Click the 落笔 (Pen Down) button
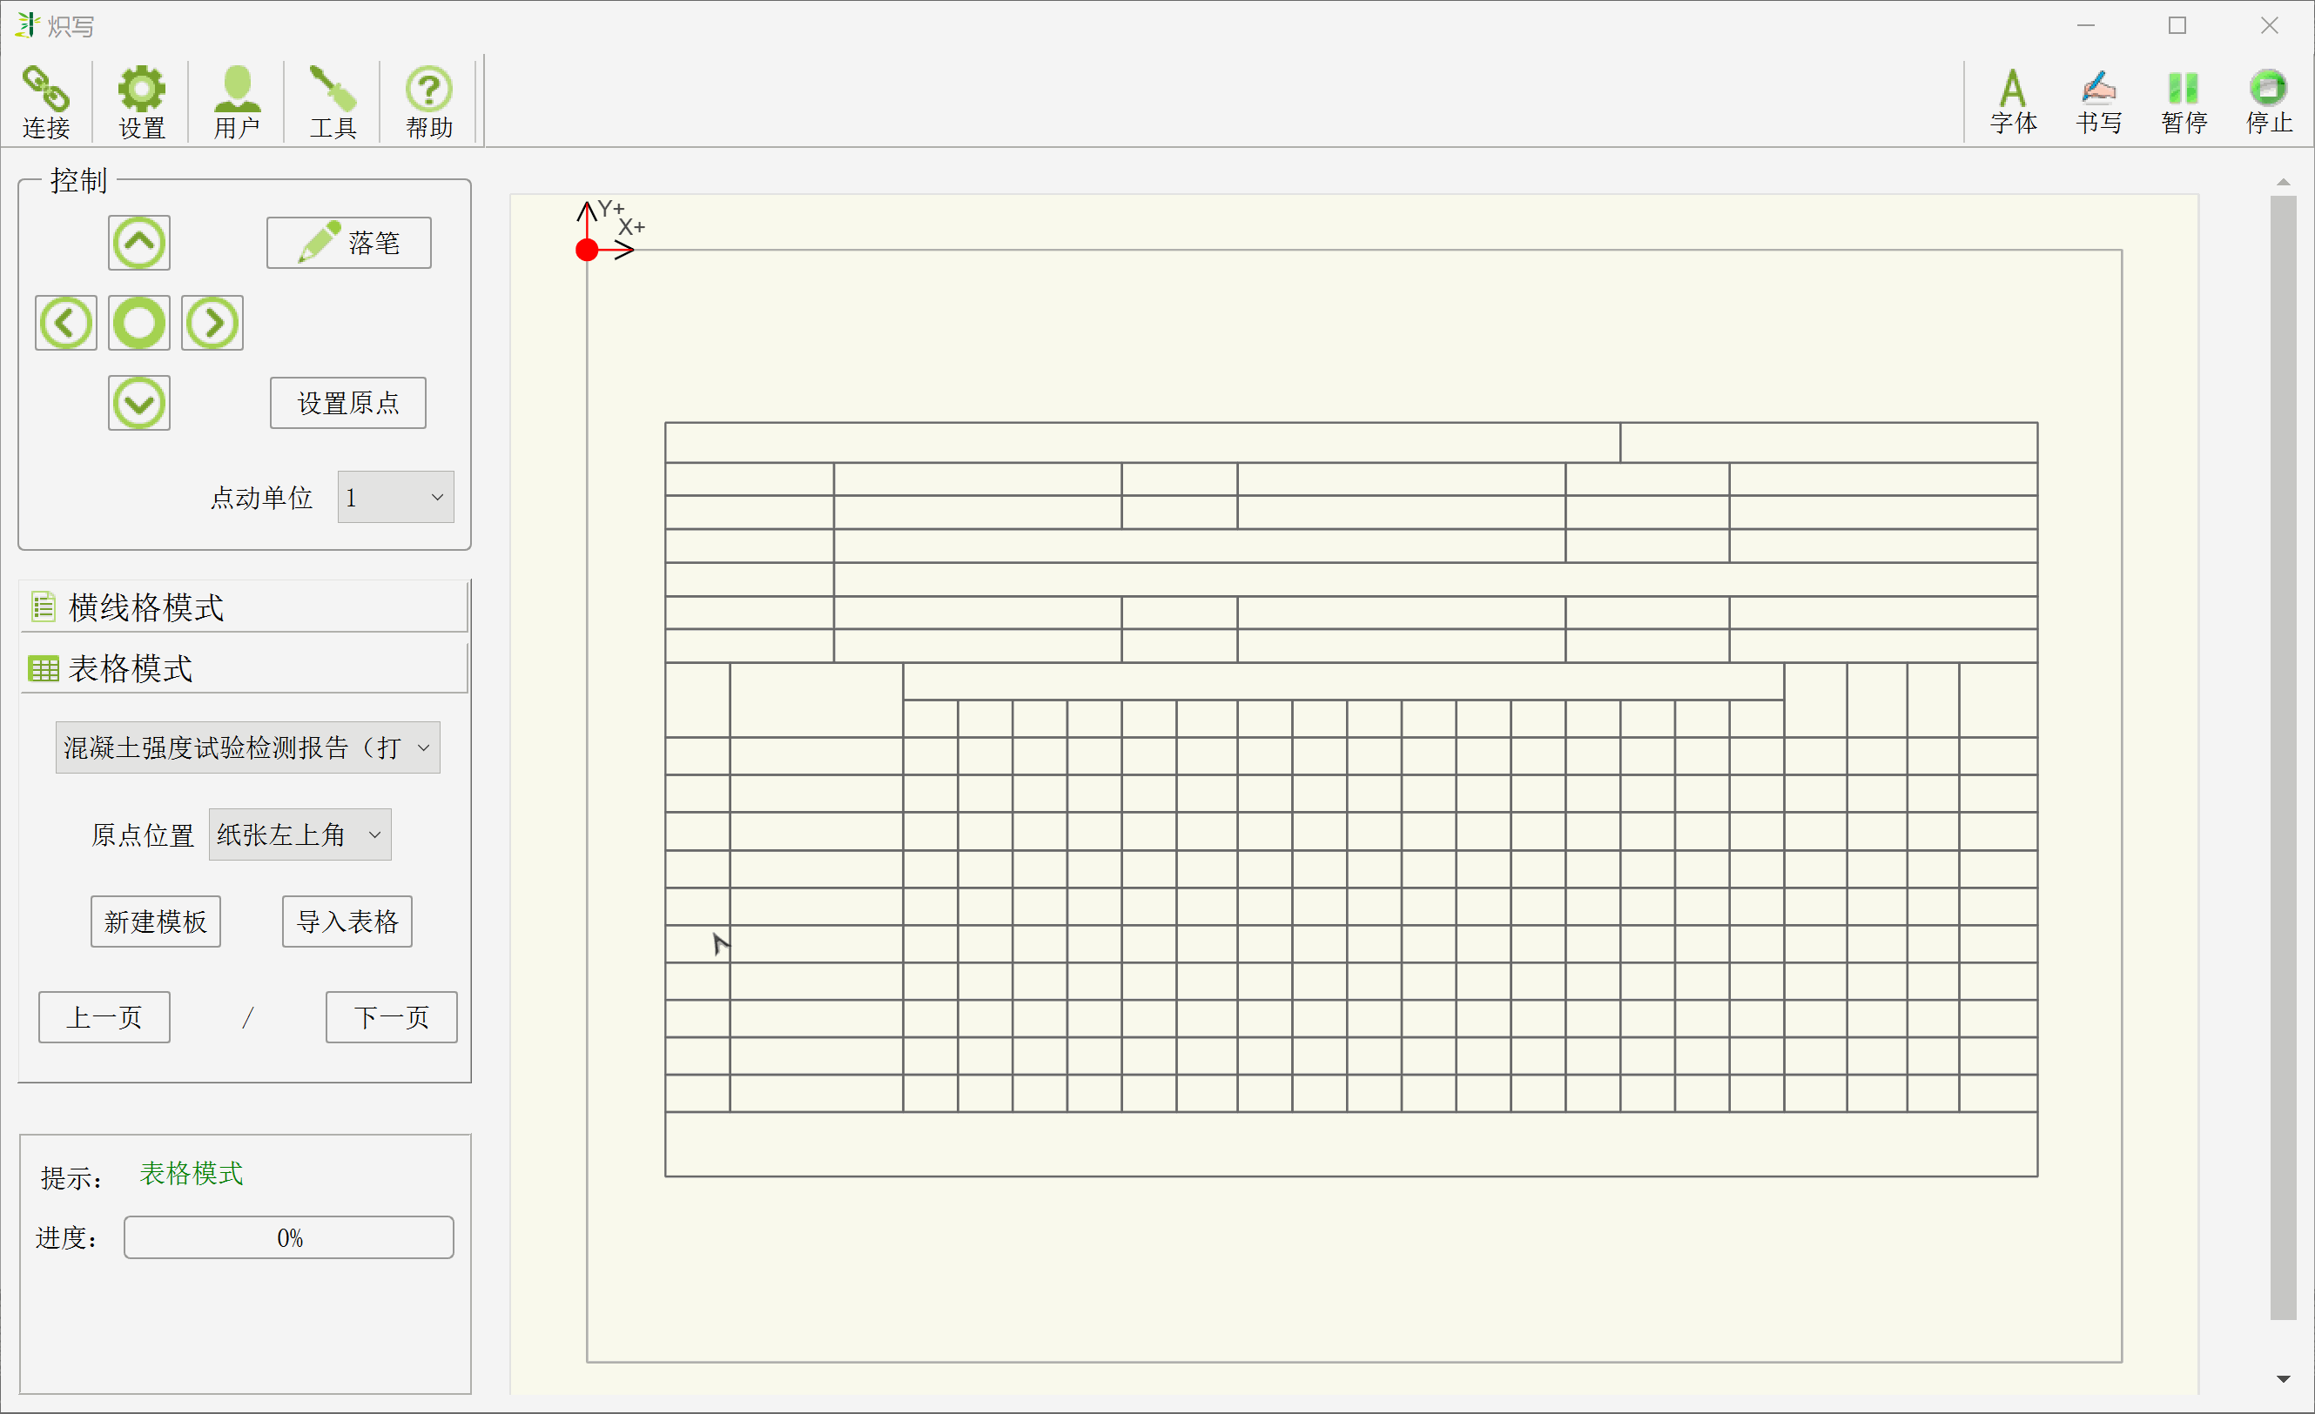This screenshot has width=2315, height=1414. point(347,243)
